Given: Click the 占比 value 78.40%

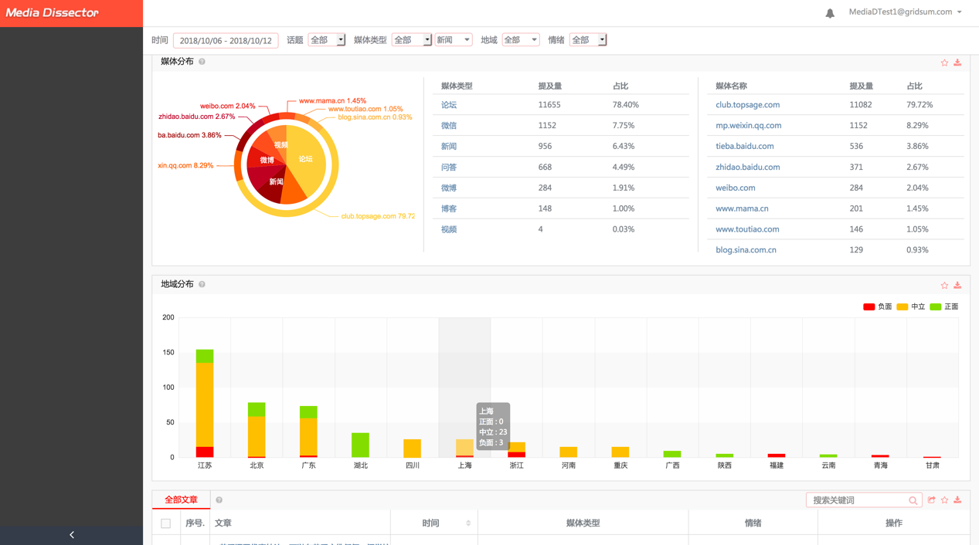Looking at the screenshot, I should point(625,105).
